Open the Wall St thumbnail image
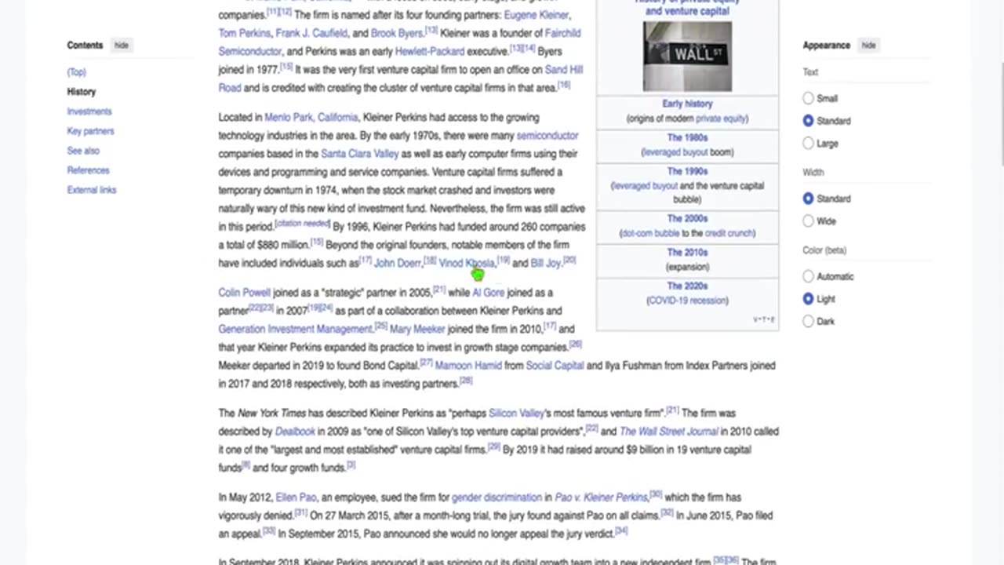1004x565 pixels. pyautogui.click(x=687, y=56)
